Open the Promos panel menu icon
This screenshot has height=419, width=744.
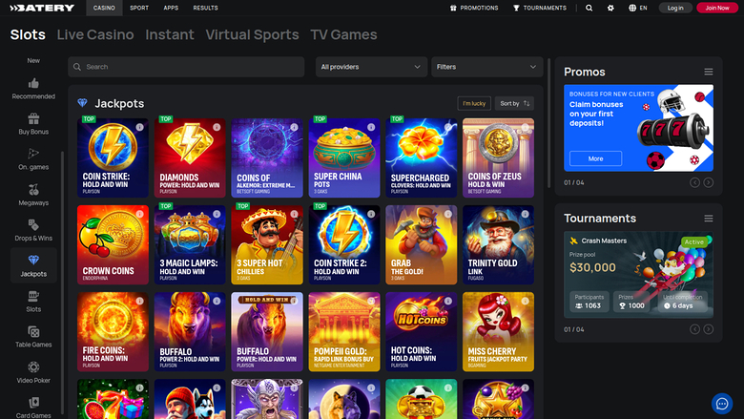click(709, 72)
